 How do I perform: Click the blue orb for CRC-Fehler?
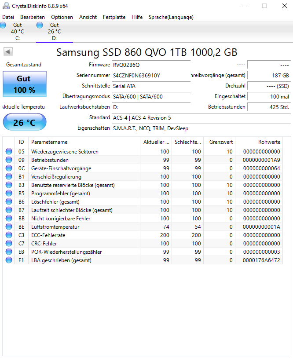[x=9, y=243]
